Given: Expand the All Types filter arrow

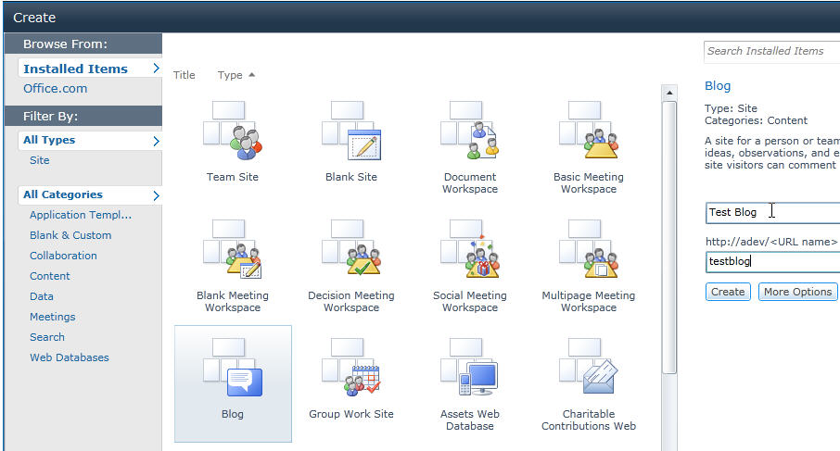Looking at the screenshot, I should tap(156, 141).
